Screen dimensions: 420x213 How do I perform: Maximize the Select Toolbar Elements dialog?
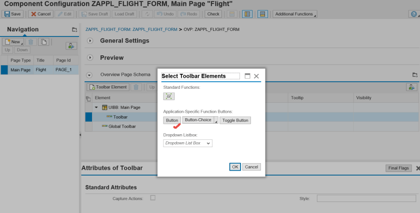coord(247,76)
